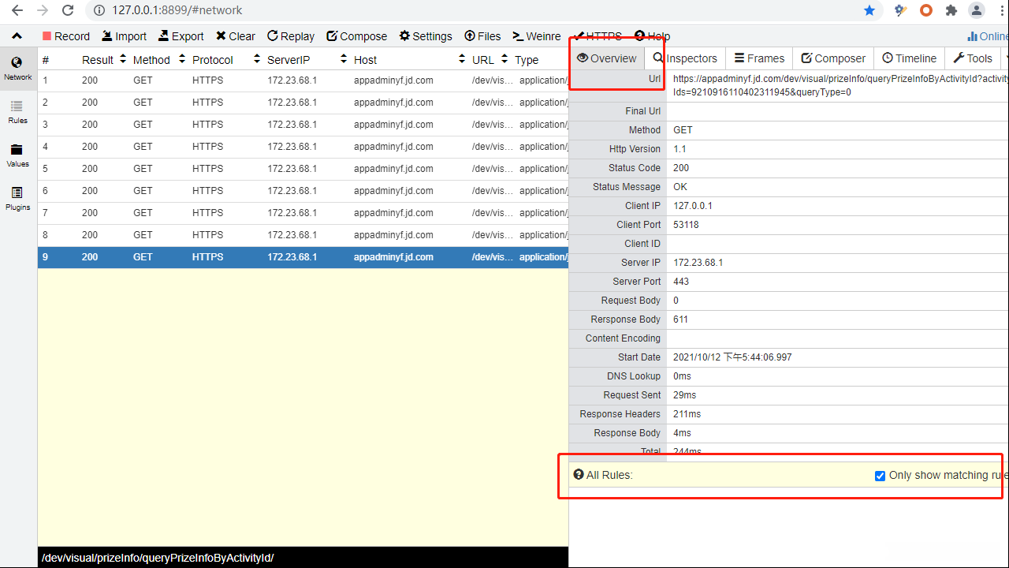Open Compose from the top toolbar
This screenshot has height=568, width=1009.
pyautogui.click(x=356, y=36)
